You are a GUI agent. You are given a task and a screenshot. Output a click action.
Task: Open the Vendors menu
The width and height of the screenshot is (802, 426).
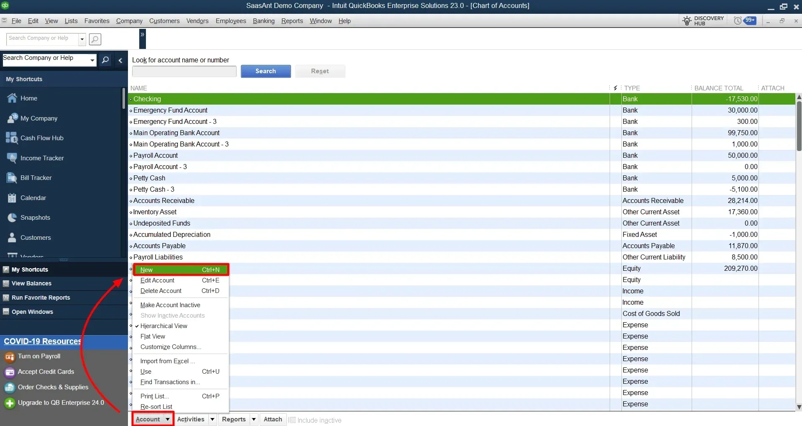click(x=197, y=21)
